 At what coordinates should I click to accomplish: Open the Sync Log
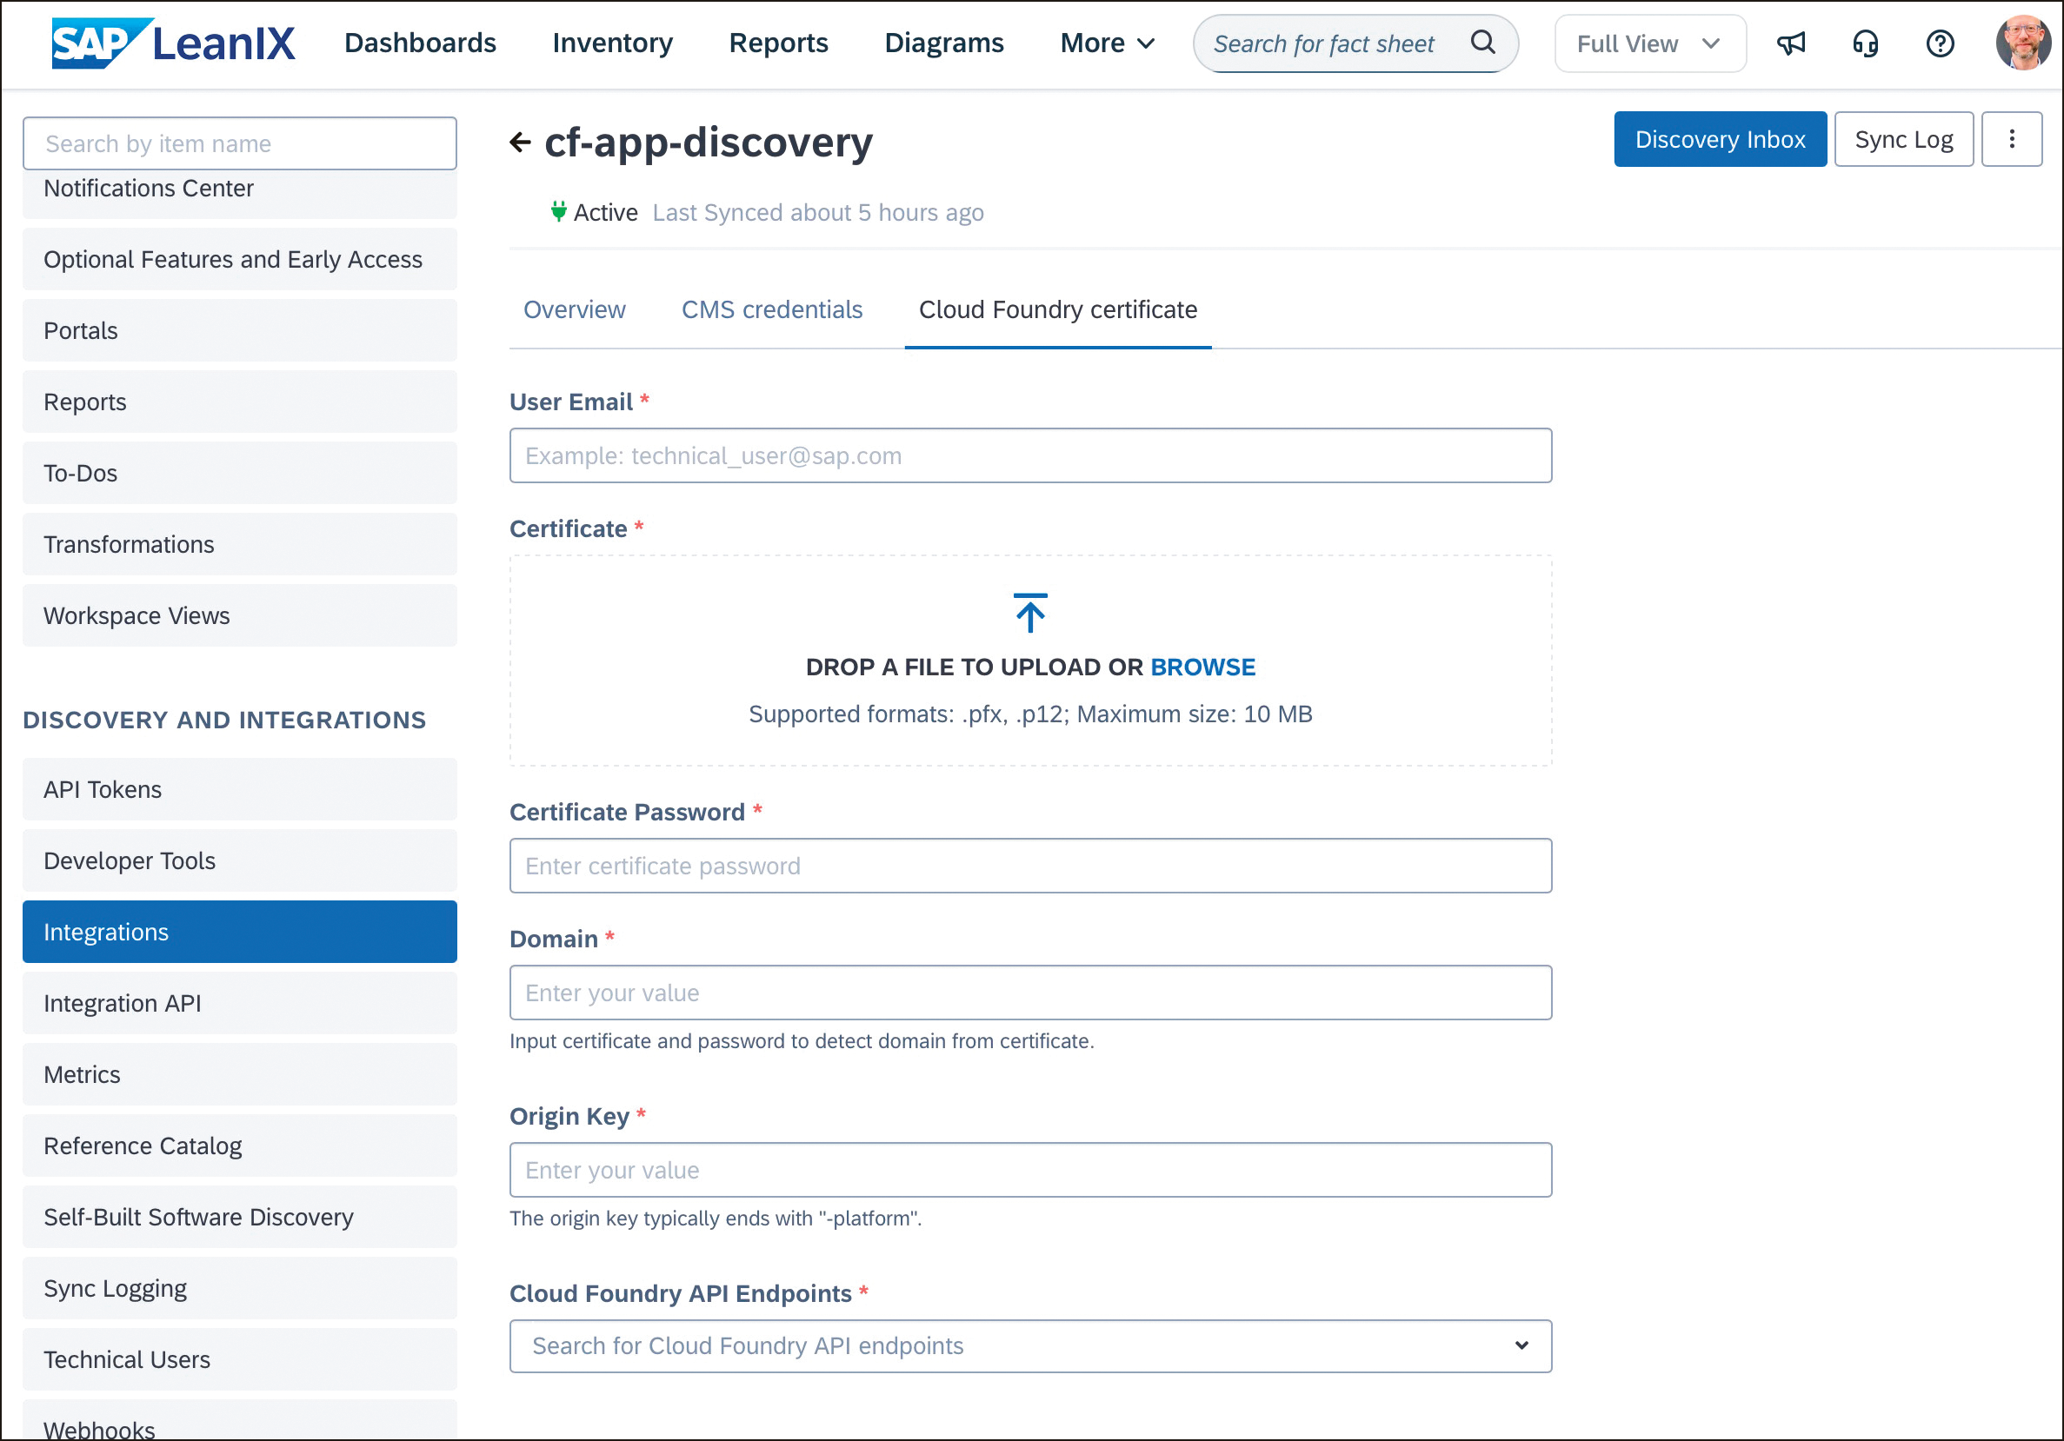coord(1903,139)
